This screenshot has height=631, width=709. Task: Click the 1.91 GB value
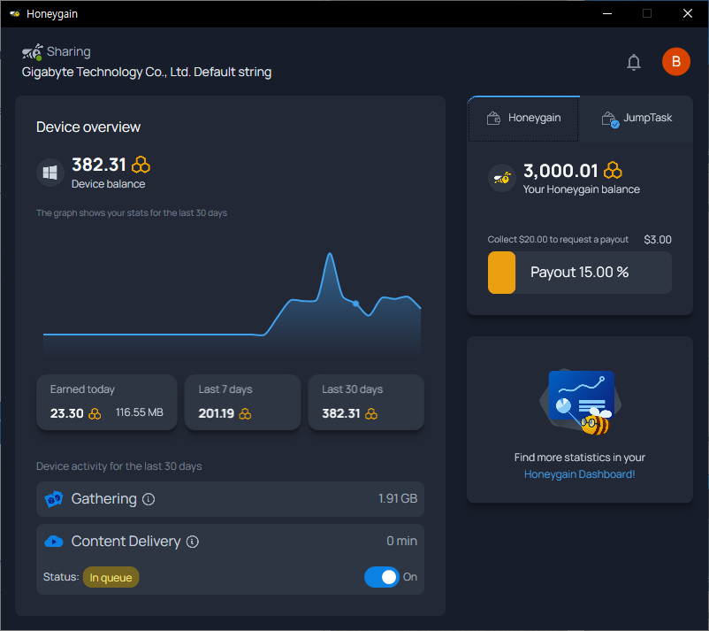(398, 498)
